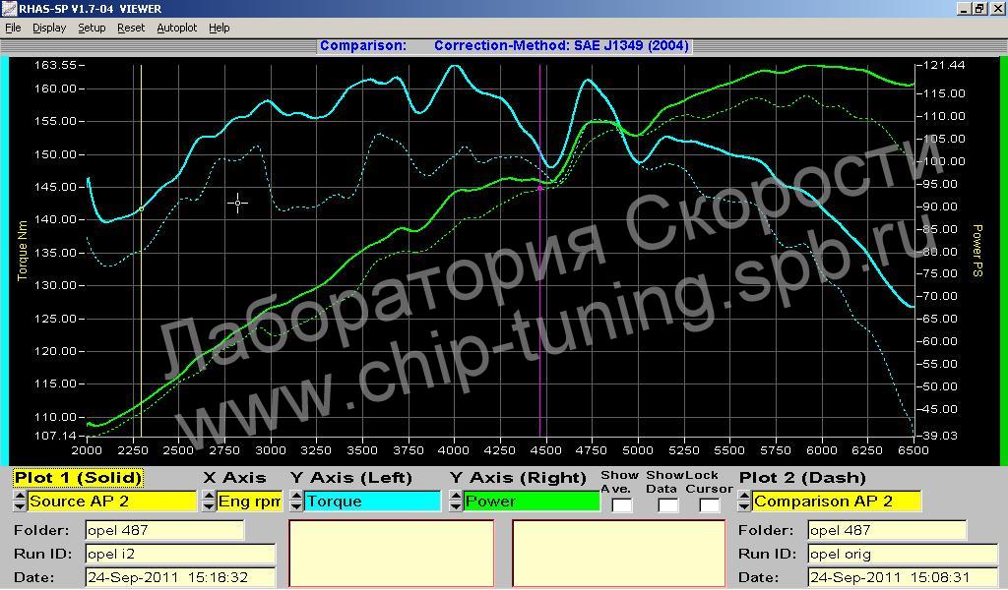The image size is (1008, 590).
Task: Click the up arrow beside Source AP 2
Action: 20,496
